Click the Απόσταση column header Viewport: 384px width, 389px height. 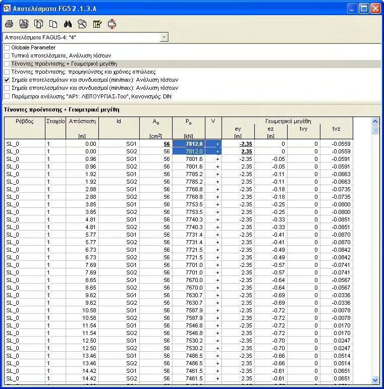82,128
